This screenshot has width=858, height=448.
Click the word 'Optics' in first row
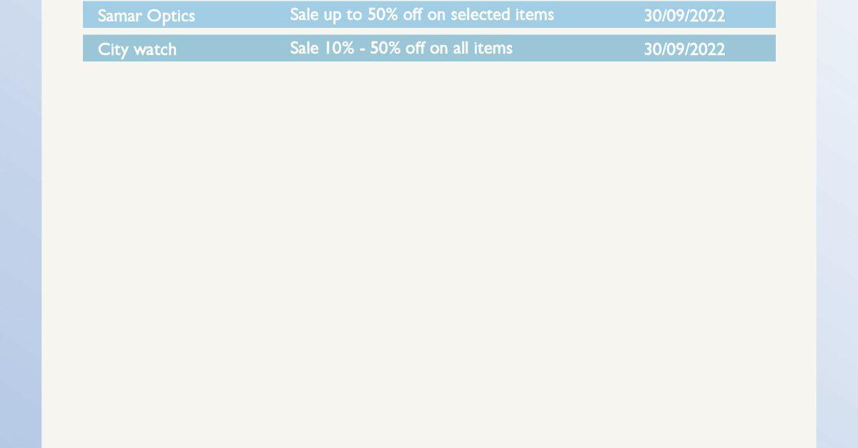171,16
